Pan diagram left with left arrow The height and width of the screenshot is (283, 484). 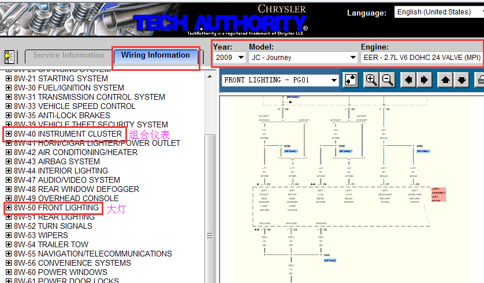click(408, 80)
